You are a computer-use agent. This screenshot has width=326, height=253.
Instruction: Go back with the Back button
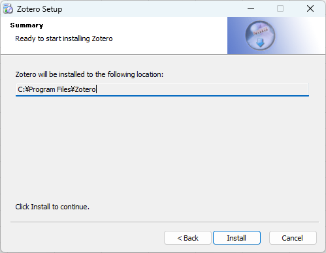click(x=187, y=238)
